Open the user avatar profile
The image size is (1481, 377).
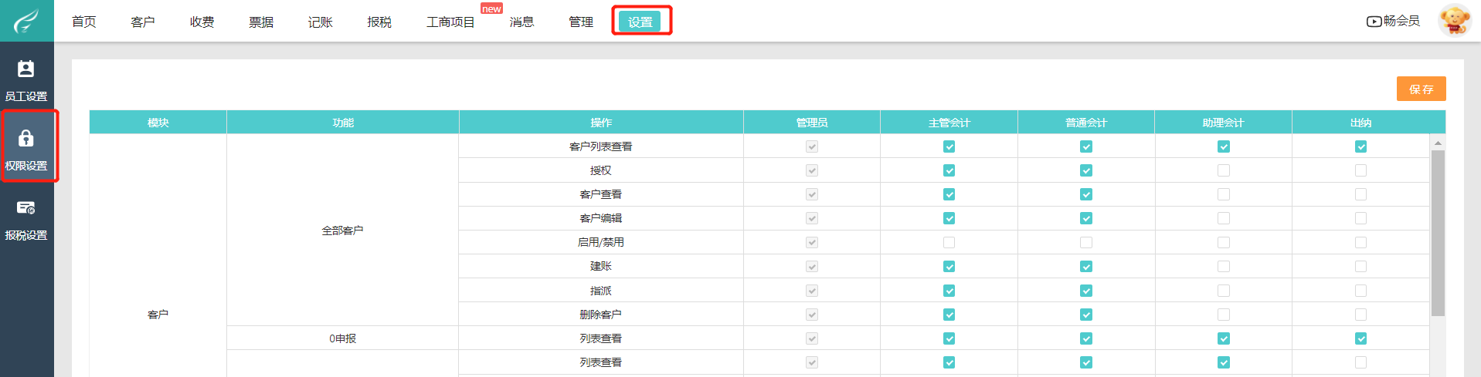coord(1455,20)
